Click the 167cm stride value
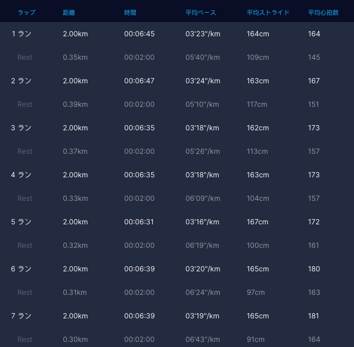Image resolution: width=354 pixels, height=347 pixels. tap(257, 222)
